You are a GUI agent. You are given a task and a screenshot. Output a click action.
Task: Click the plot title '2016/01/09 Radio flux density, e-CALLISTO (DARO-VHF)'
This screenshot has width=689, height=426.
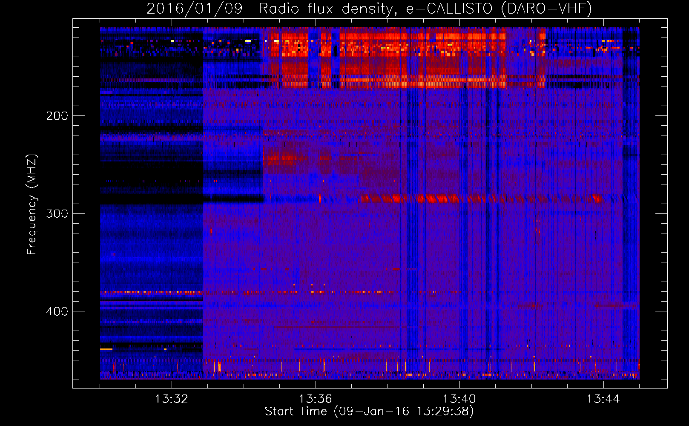coord(369,9)
